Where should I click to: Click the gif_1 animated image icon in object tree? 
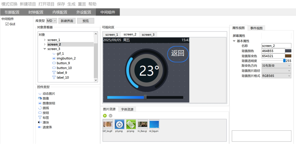[x=54, y=54]
